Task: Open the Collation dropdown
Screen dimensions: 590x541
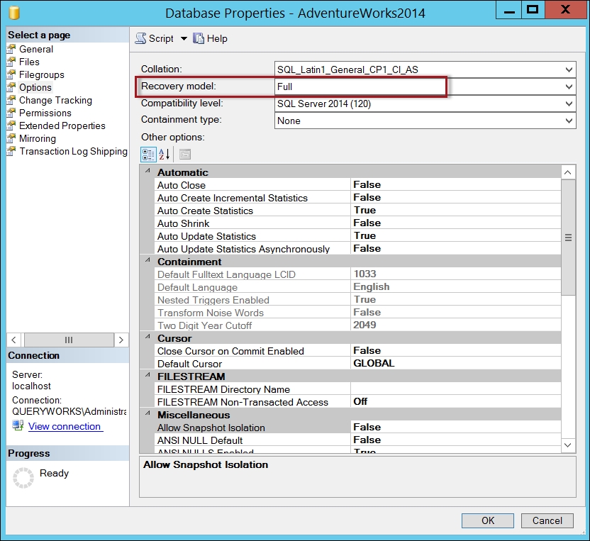Action: click(x=569, y=69)
